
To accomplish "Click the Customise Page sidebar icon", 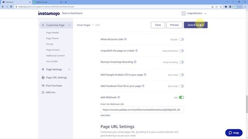I will [43, 25].
